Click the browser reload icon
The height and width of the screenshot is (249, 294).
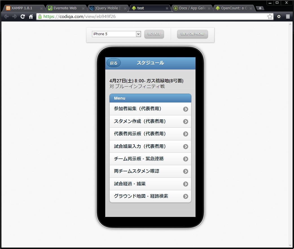[x=23, y=17]
